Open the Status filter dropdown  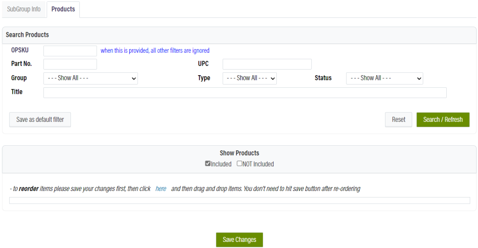pyautogui.click(x=384, y=78)
